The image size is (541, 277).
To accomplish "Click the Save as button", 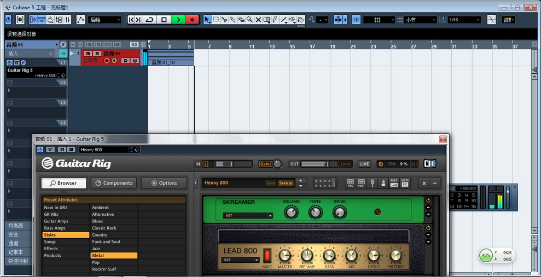I will click(286, 183).
